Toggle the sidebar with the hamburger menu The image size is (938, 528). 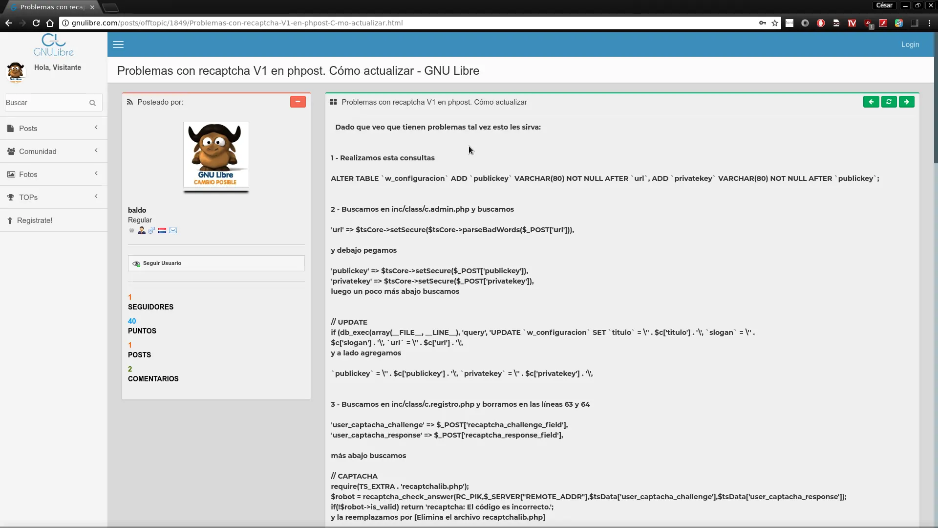[x=118, y=44]
